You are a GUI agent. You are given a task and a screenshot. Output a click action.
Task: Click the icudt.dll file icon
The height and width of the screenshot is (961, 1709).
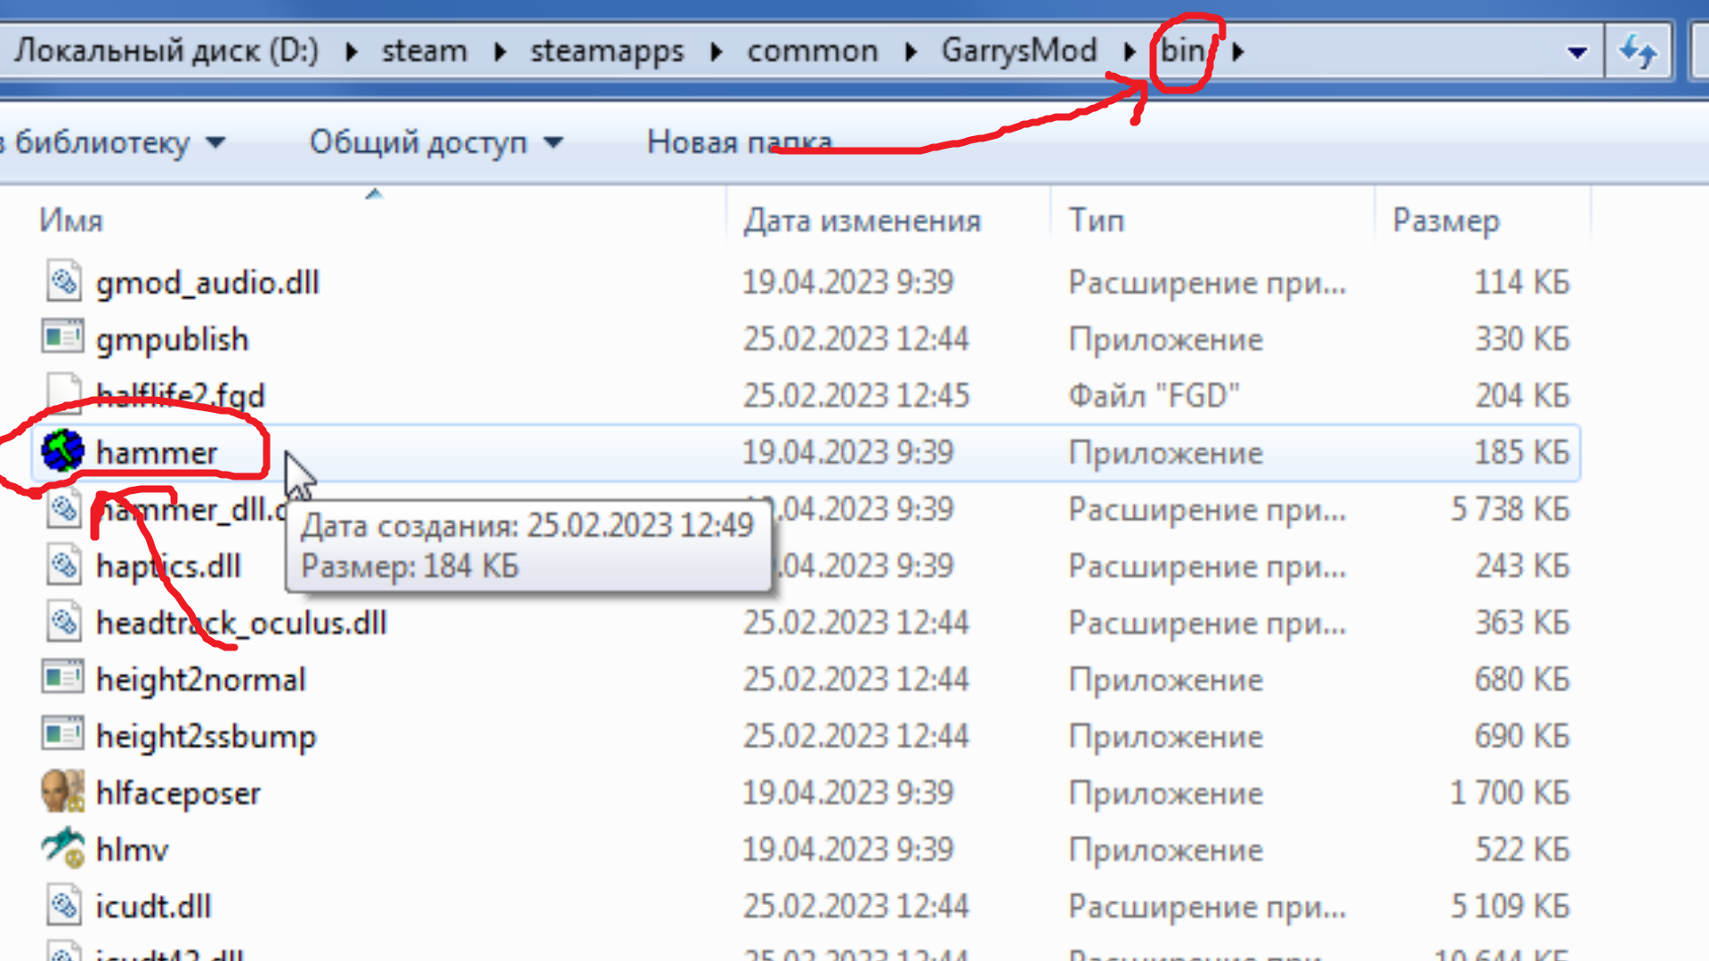coord(62,905)
